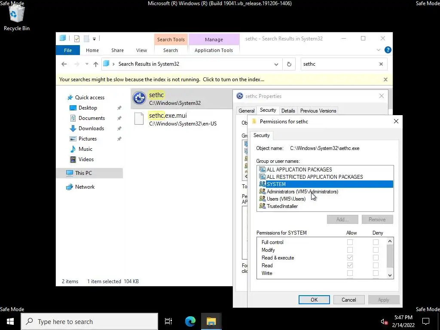Open the Music note icon in sidebar
The image size is (440, 330).
(73, 149)
